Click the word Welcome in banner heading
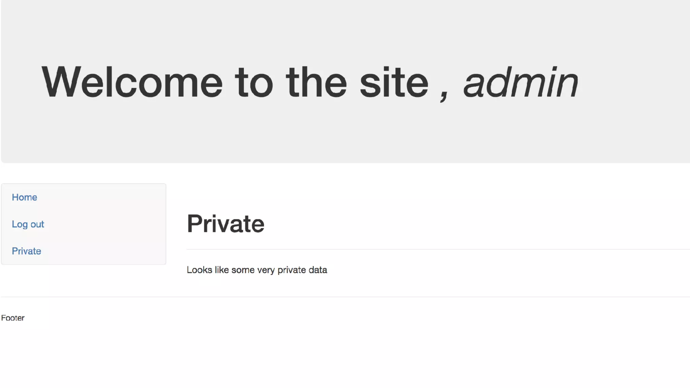This screenshot has width=690, height=388. (132, 83)
